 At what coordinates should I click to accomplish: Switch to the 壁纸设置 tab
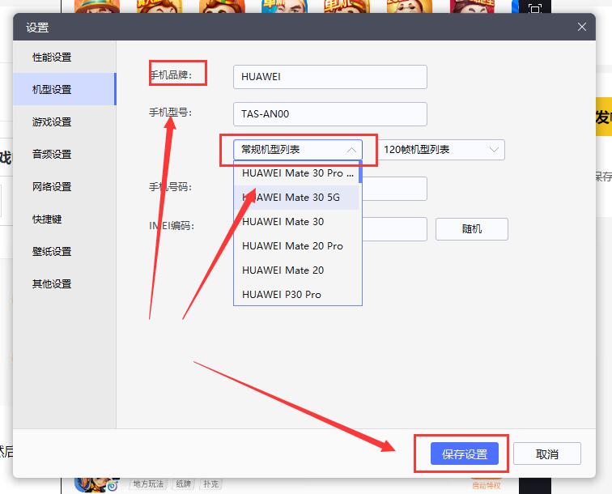52,251
